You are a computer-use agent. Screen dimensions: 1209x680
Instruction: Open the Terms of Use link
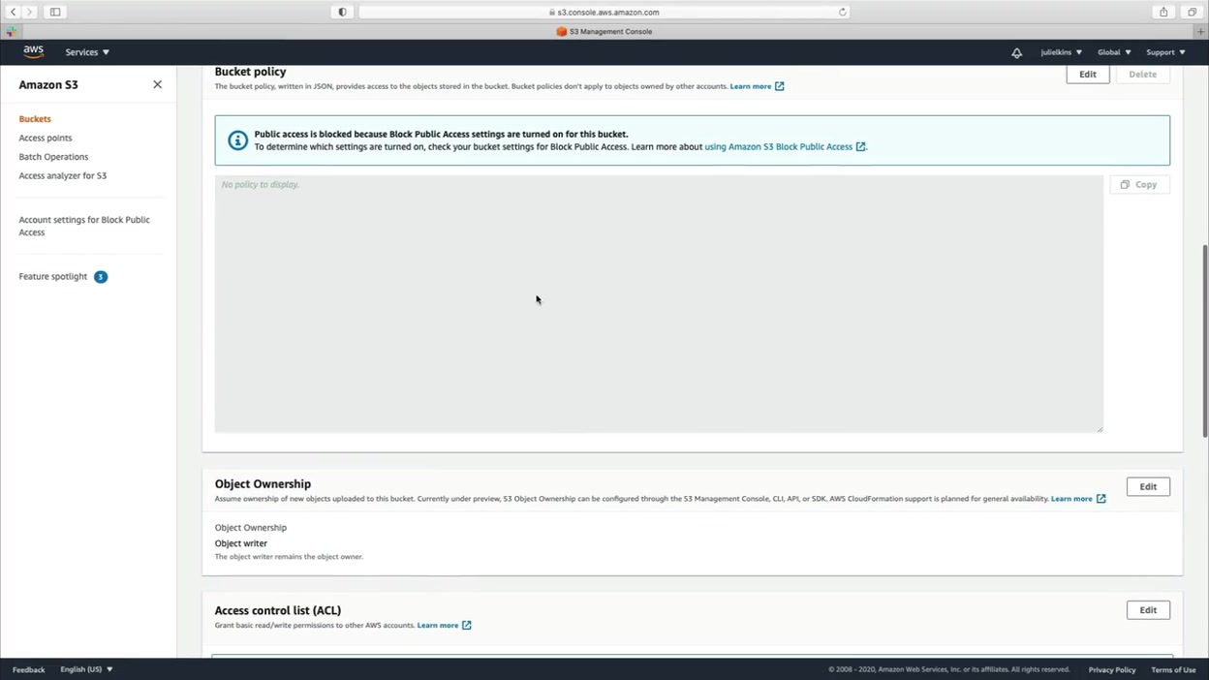(1173, 669)
